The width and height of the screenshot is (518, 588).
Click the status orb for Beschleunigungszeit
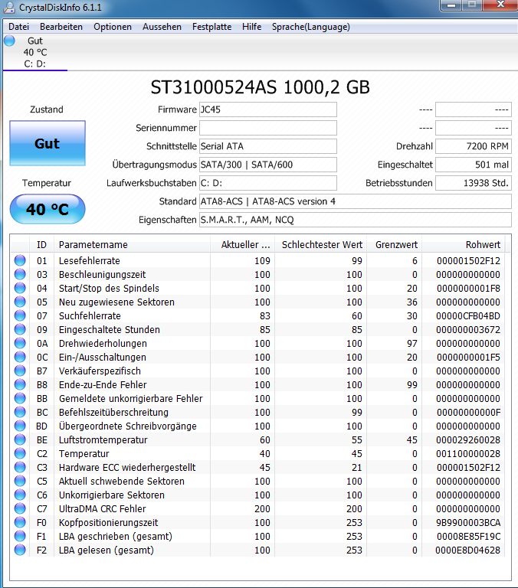20,275
